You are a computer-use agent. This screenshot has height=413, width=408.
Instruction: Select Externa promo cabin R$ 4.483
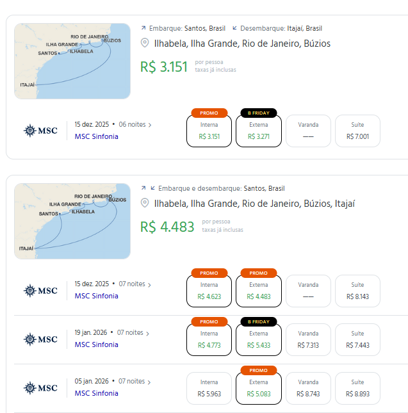(x=258, y=291)
